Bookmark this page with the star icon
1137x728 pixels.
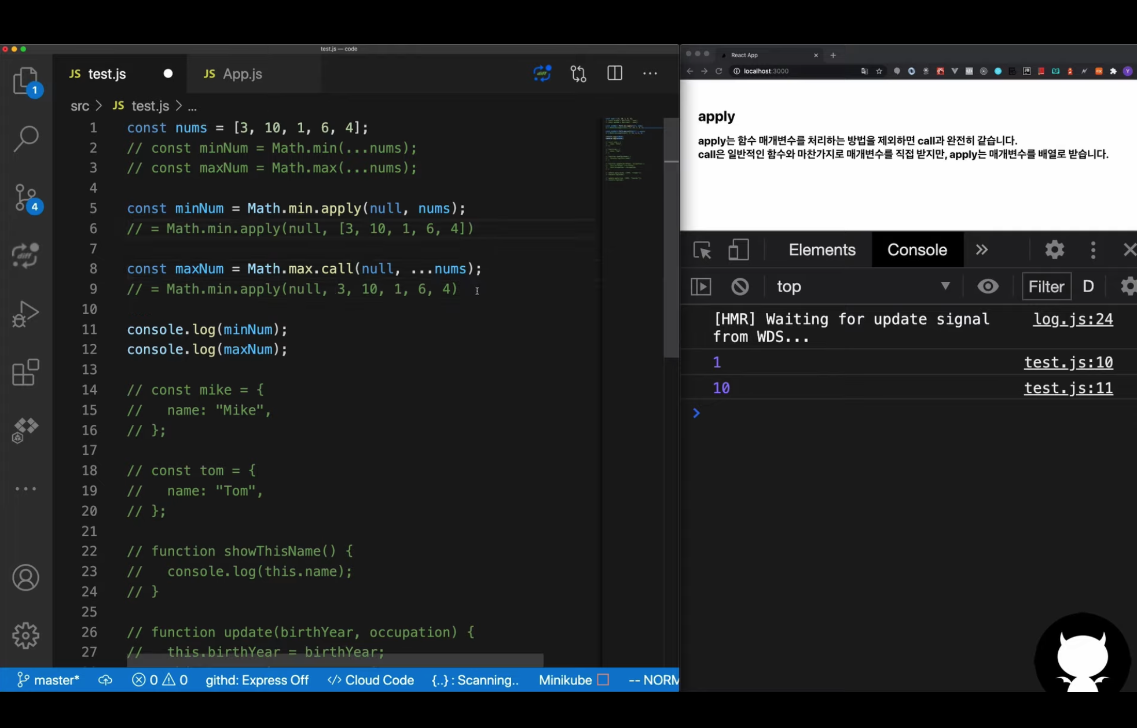(x=879, y=71)
